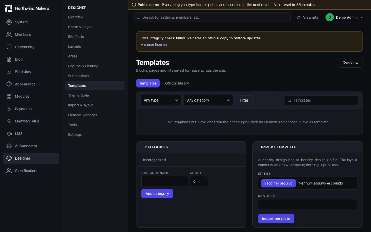
Task: Open Members Plus via its dollar icon
Action: tap(9, 121)
